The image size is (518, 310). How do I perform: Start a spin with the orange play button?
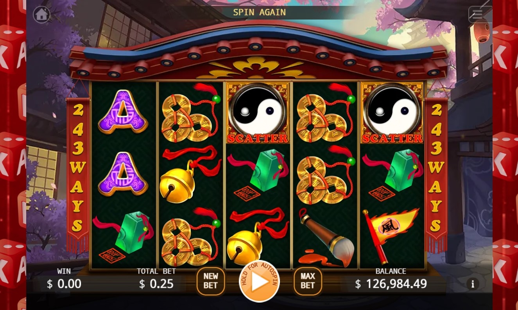[x=259, y=281]
